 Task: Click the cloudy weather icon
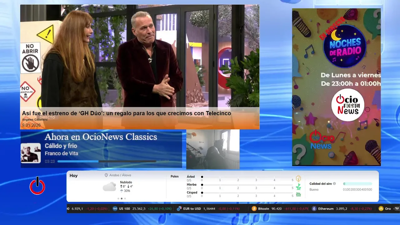pyautogui.click(x=109, y=187)
